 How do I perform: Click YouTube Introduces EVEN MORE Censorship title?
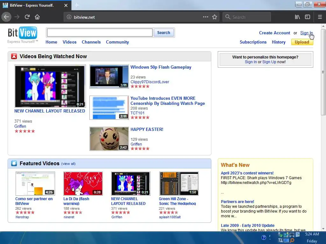click(167, 101)
